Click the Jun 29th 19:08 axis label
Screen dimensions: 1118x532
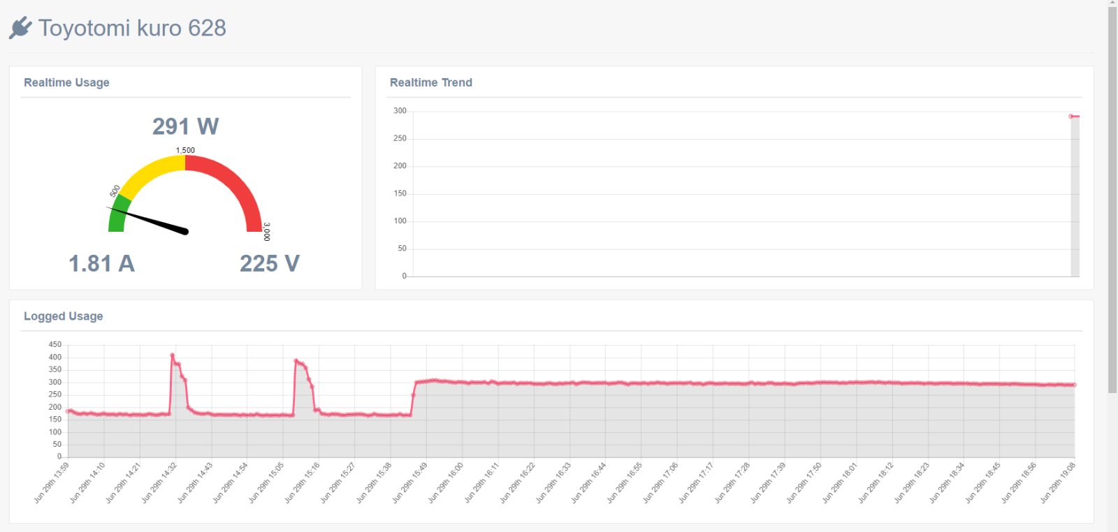[1059, 482]
